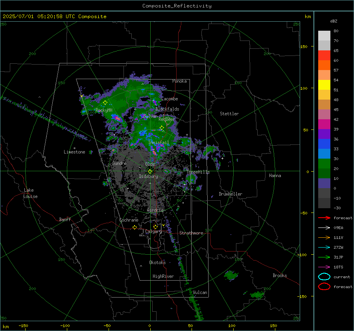Click the cyan 27ZW arrow in legend
Image resolution: width=354 pixels, height=331 pixels.
coord(324,247)
